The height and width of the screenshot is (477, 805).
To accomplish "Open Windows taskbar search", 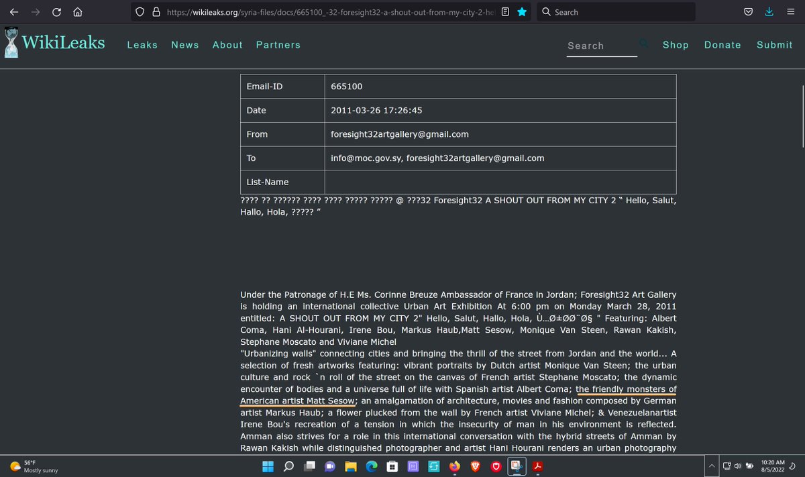I will coord(288,466).
